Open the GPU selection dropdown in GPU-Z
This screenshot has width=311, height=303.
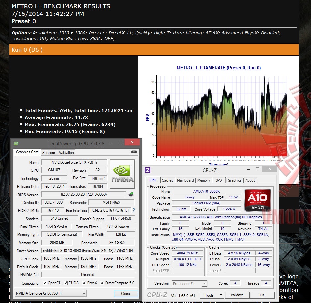click(x=51, y=293)
